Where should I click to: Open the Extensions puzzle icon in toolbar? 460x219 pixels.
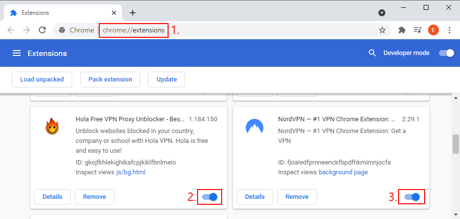[402, 30]
